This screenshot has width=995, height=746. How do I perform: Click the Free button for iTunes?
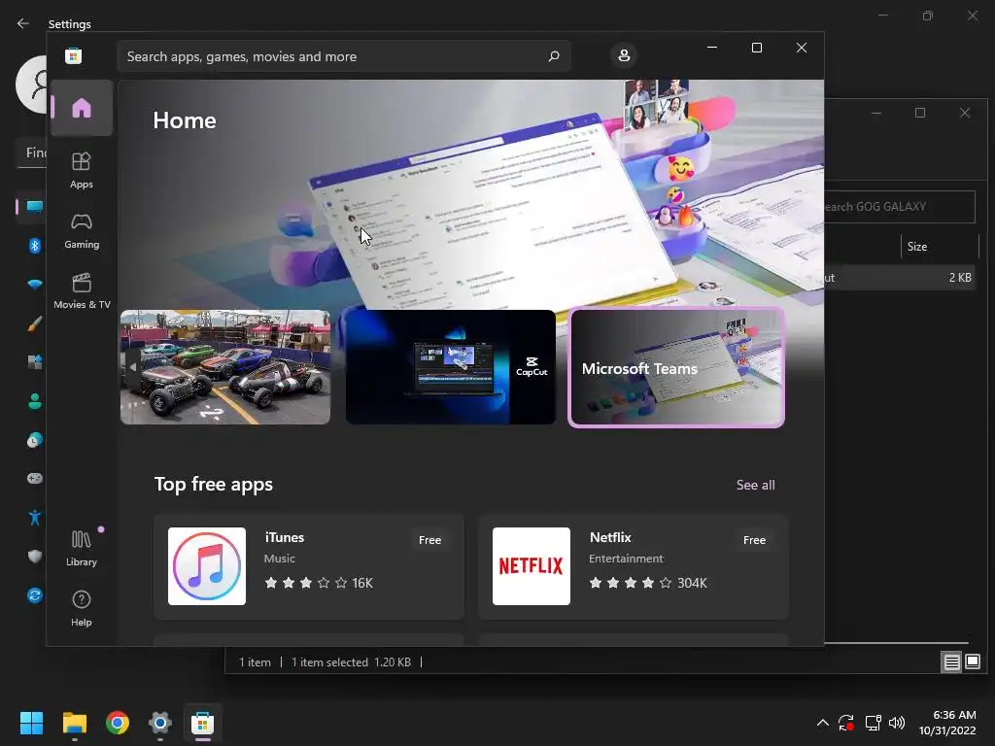(429, 540)
